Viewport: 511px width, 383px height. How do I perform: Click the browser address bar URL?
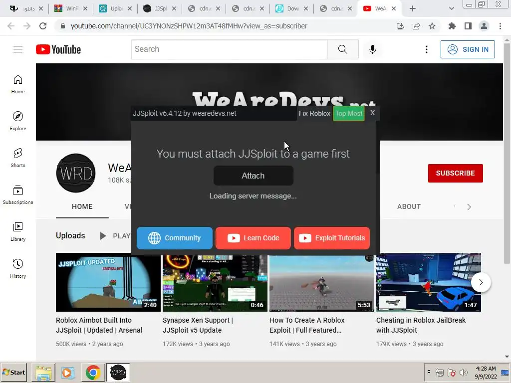tap(189, 26)
